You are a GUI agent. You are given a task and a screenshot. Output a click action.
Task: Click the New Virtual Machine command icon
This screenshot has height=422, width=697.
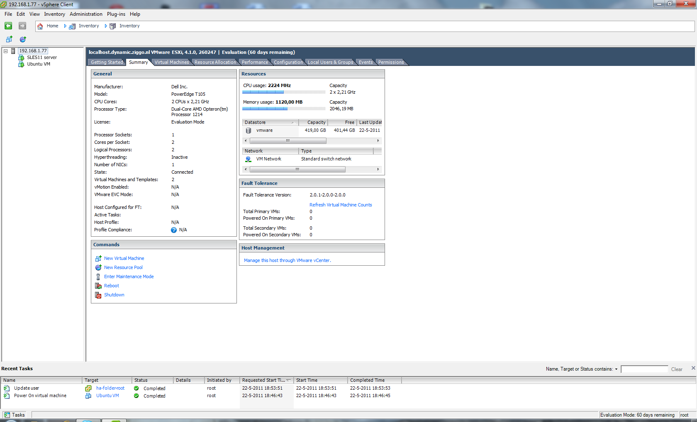(98, 258)
